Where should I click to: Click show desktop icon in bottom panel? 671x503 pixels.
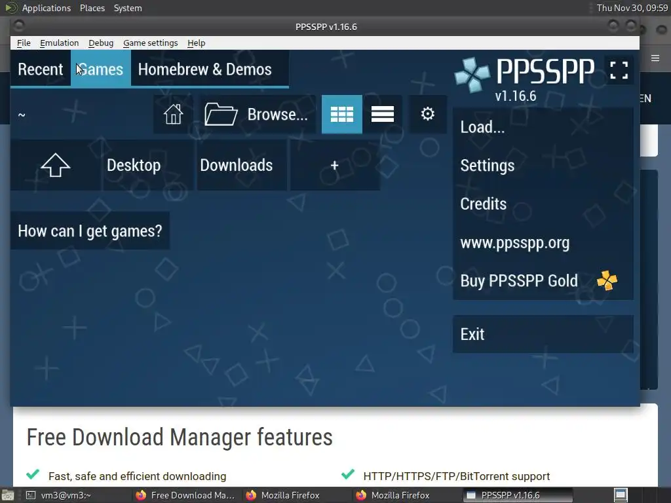pyautogui.click(x=7, y=495)
